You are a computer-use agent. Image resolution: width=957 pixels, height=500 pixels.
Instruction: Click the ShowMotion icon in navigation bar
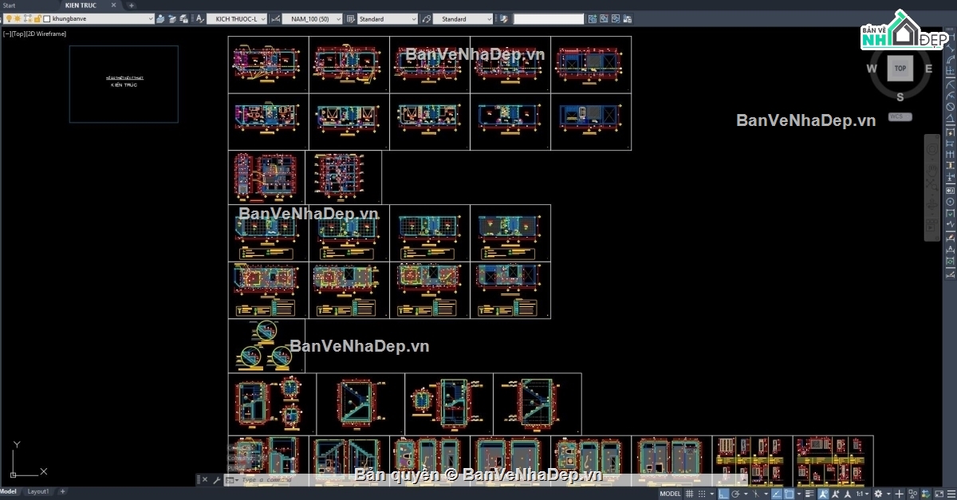(932, 226)
